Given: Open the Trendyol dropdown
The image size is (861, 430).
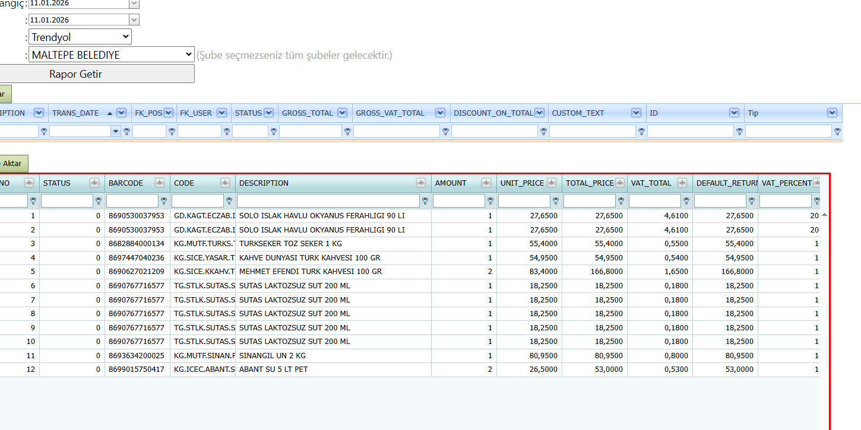Looking at the screenshot, I should tap(80, 37).
